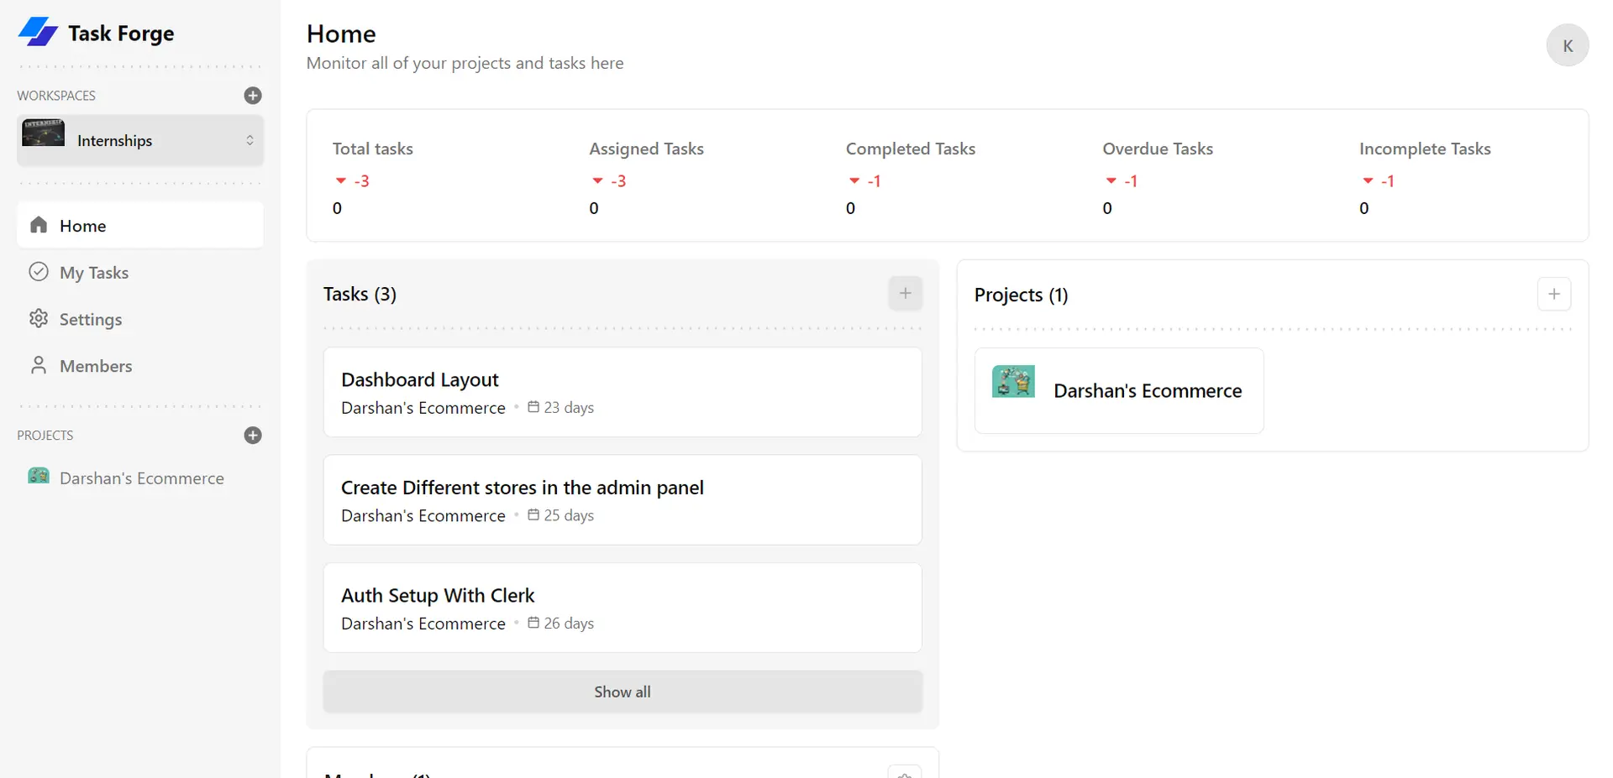Go to Home in sidebar
This screenshot has height=778, width=1613.
(x=140, y=225)
